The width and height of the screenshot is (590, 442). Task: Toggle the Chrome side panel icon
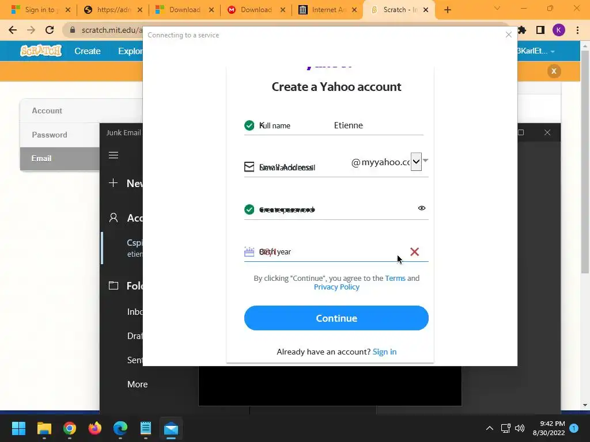540,30
